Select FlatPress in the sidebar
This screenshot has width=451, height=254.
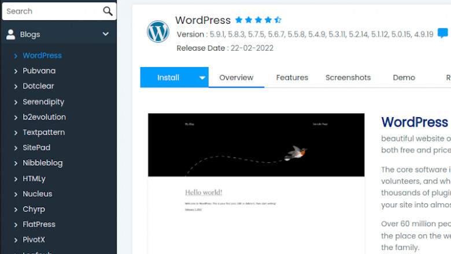click(39, 224)
